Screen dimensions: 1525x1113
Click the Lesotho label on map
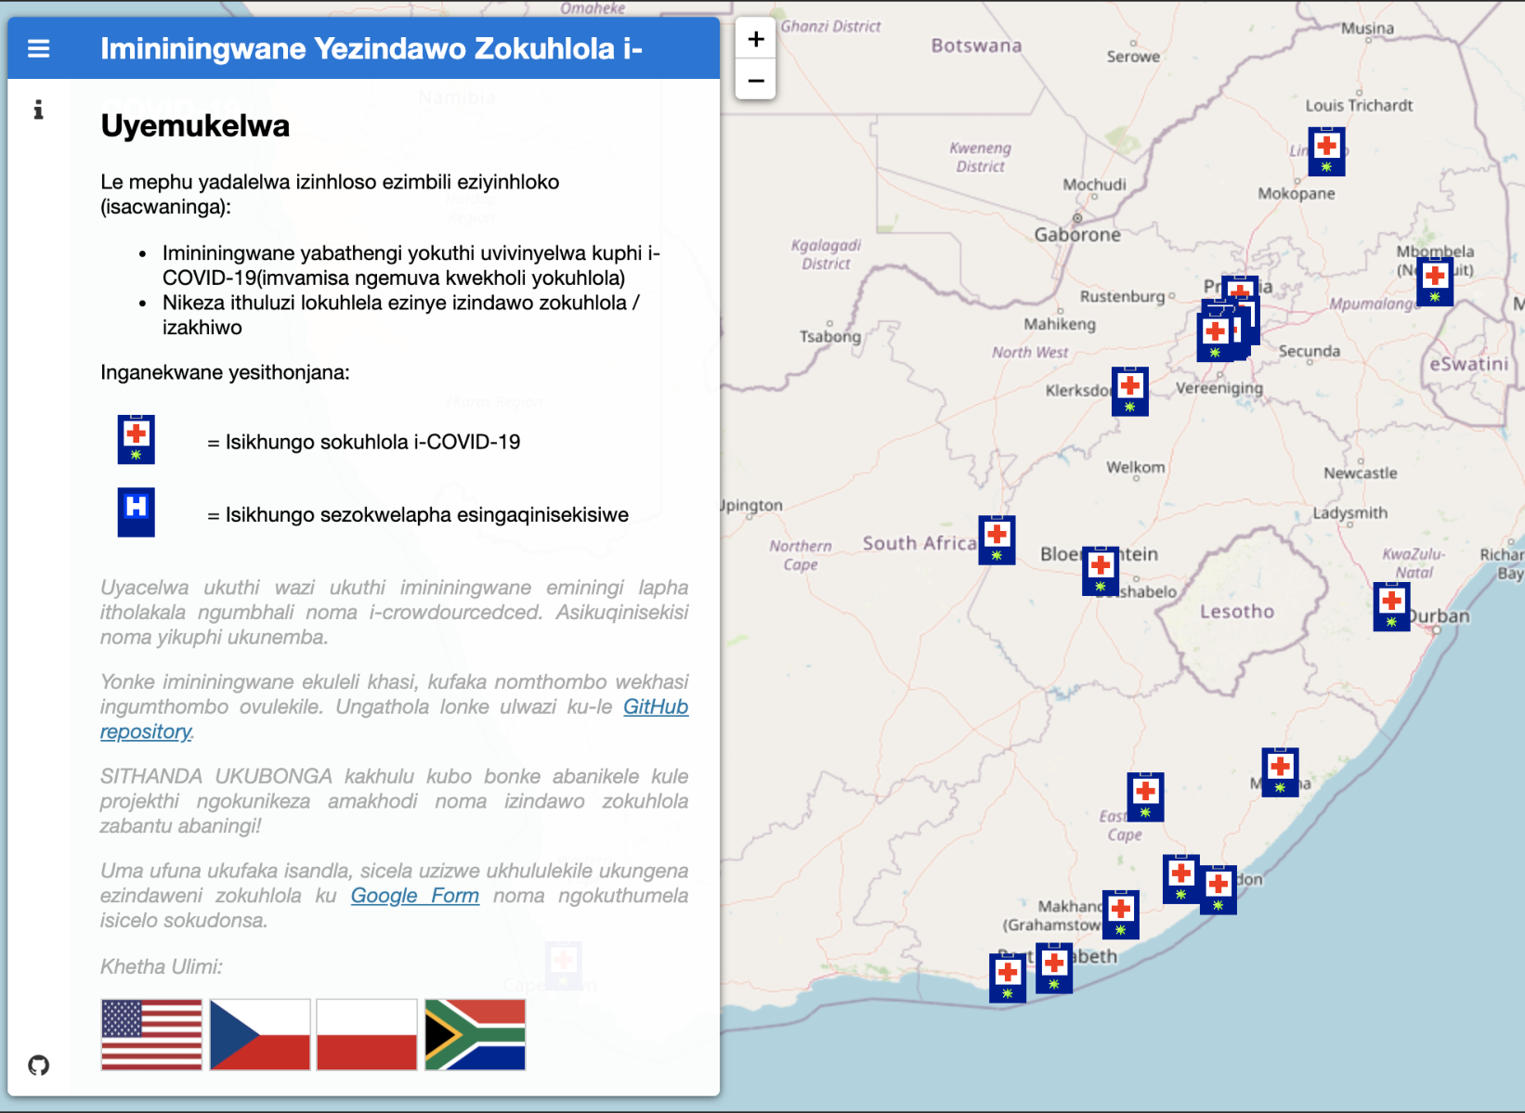pos(1237,612)
